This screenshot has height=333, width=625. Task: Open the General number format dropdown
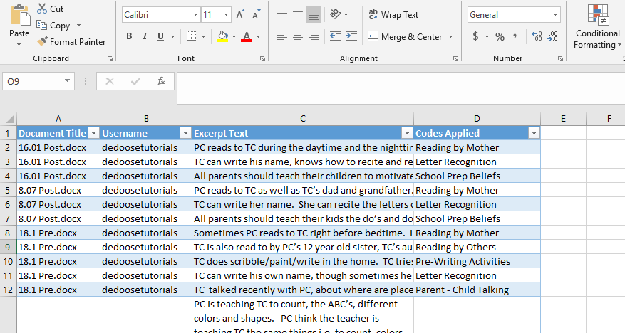555,15
